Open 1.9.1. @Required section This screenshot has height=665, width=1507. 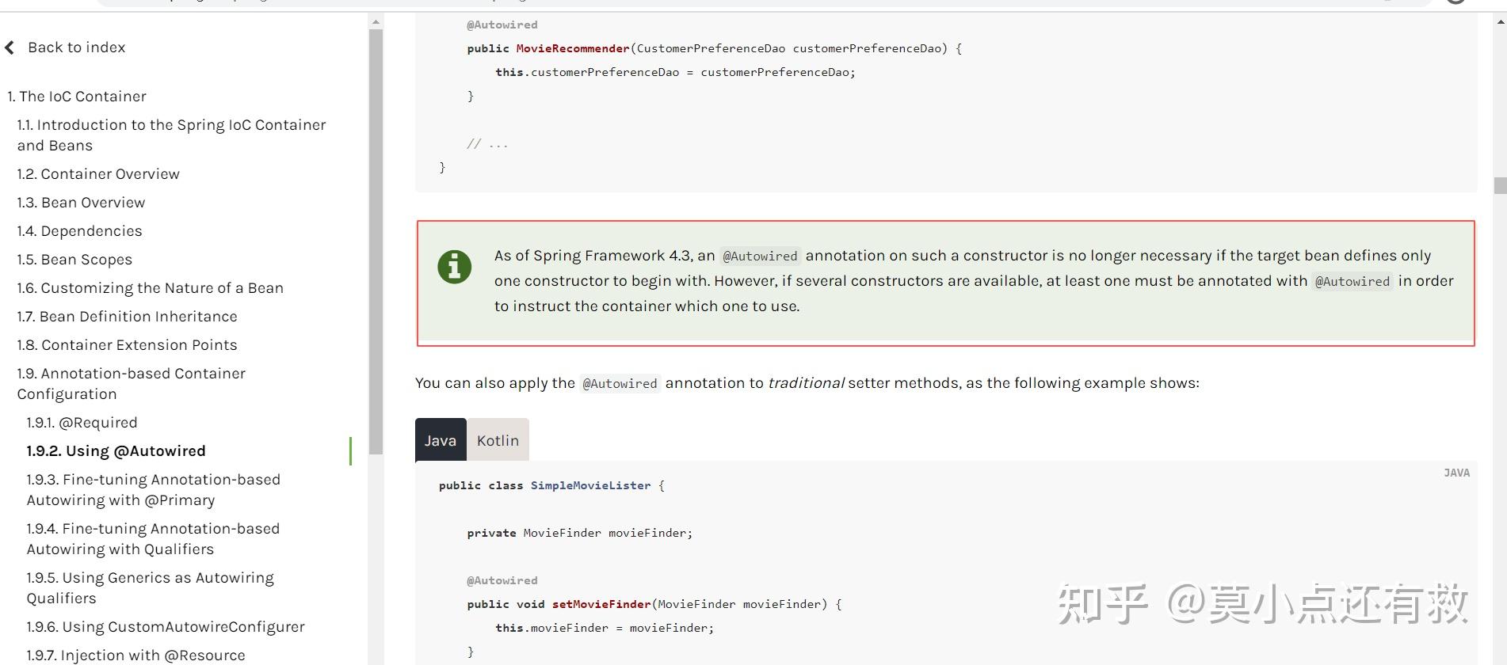coord(82,423)
